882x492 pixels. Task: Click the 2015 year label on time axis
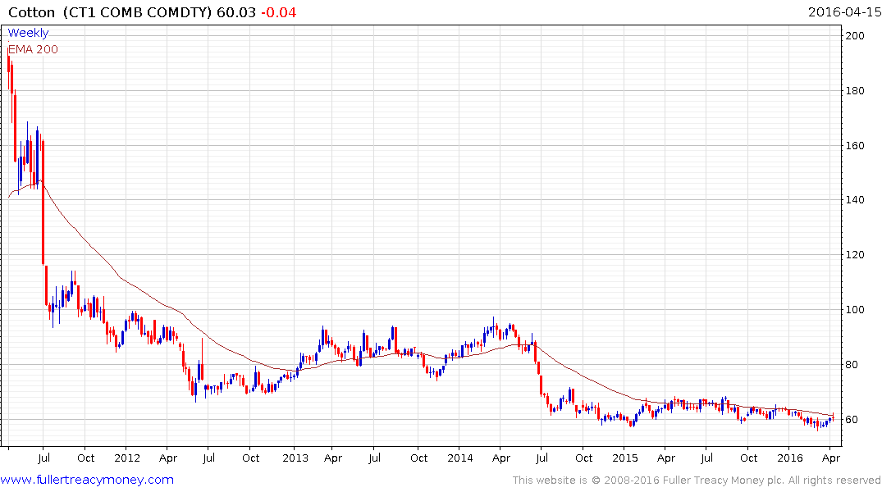click(625, 458)
